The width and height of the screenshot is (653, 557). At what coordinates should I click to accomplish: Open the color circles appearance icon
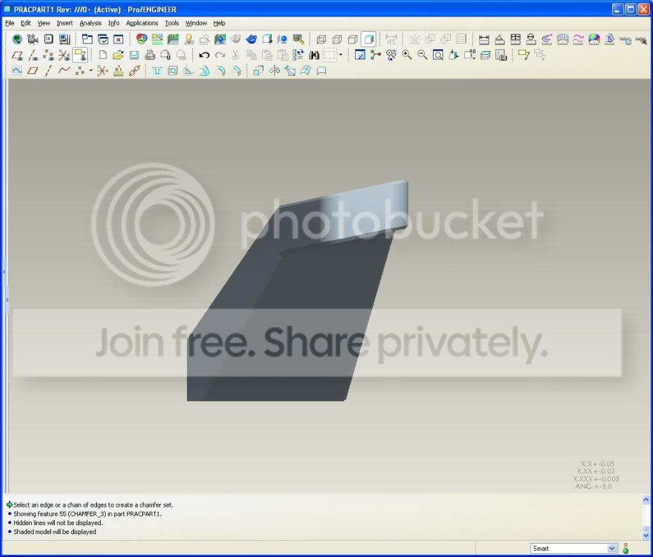click(142, 40)
